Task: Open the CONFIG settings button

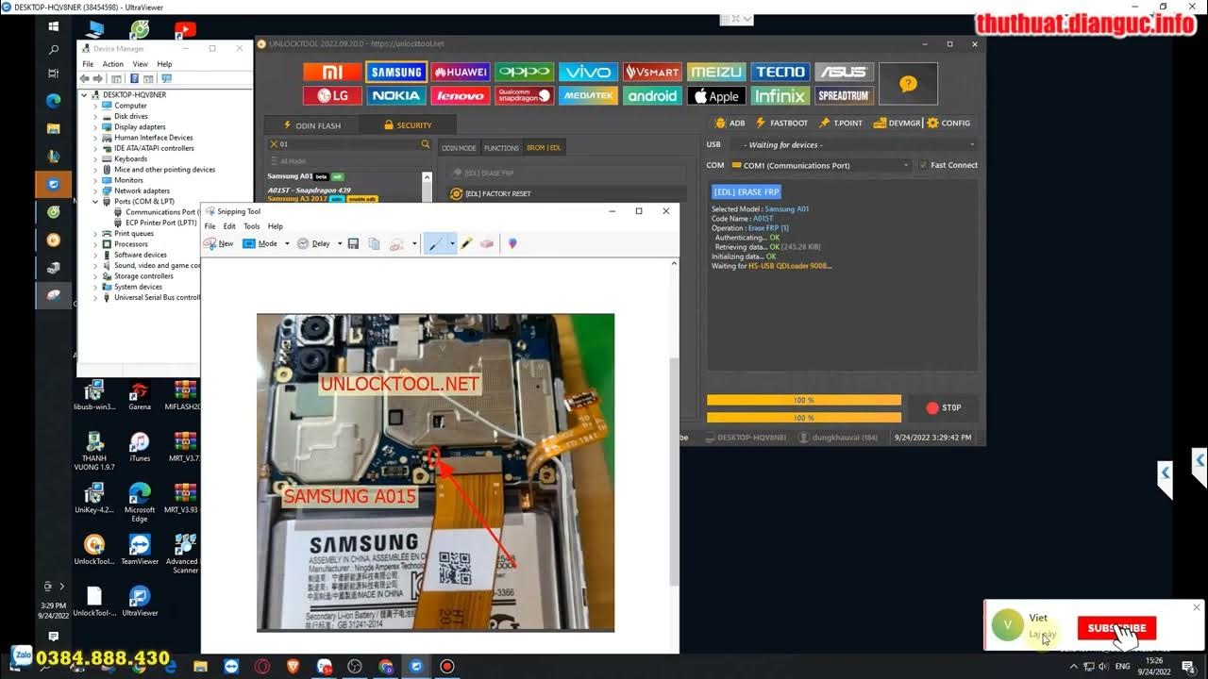Action: pyautogui.click(x=949, y=123)
